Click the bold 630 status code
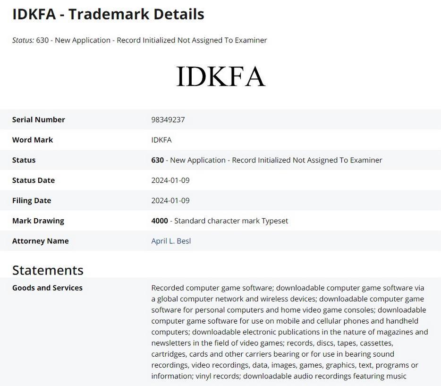The width and height of the screenshot is (441, 386). pos(158,160)
